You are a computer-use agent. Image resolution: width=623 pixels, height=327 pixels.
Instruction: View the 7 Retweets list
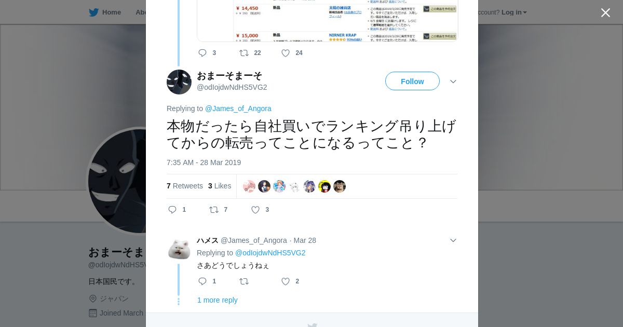tap(185, 186)
